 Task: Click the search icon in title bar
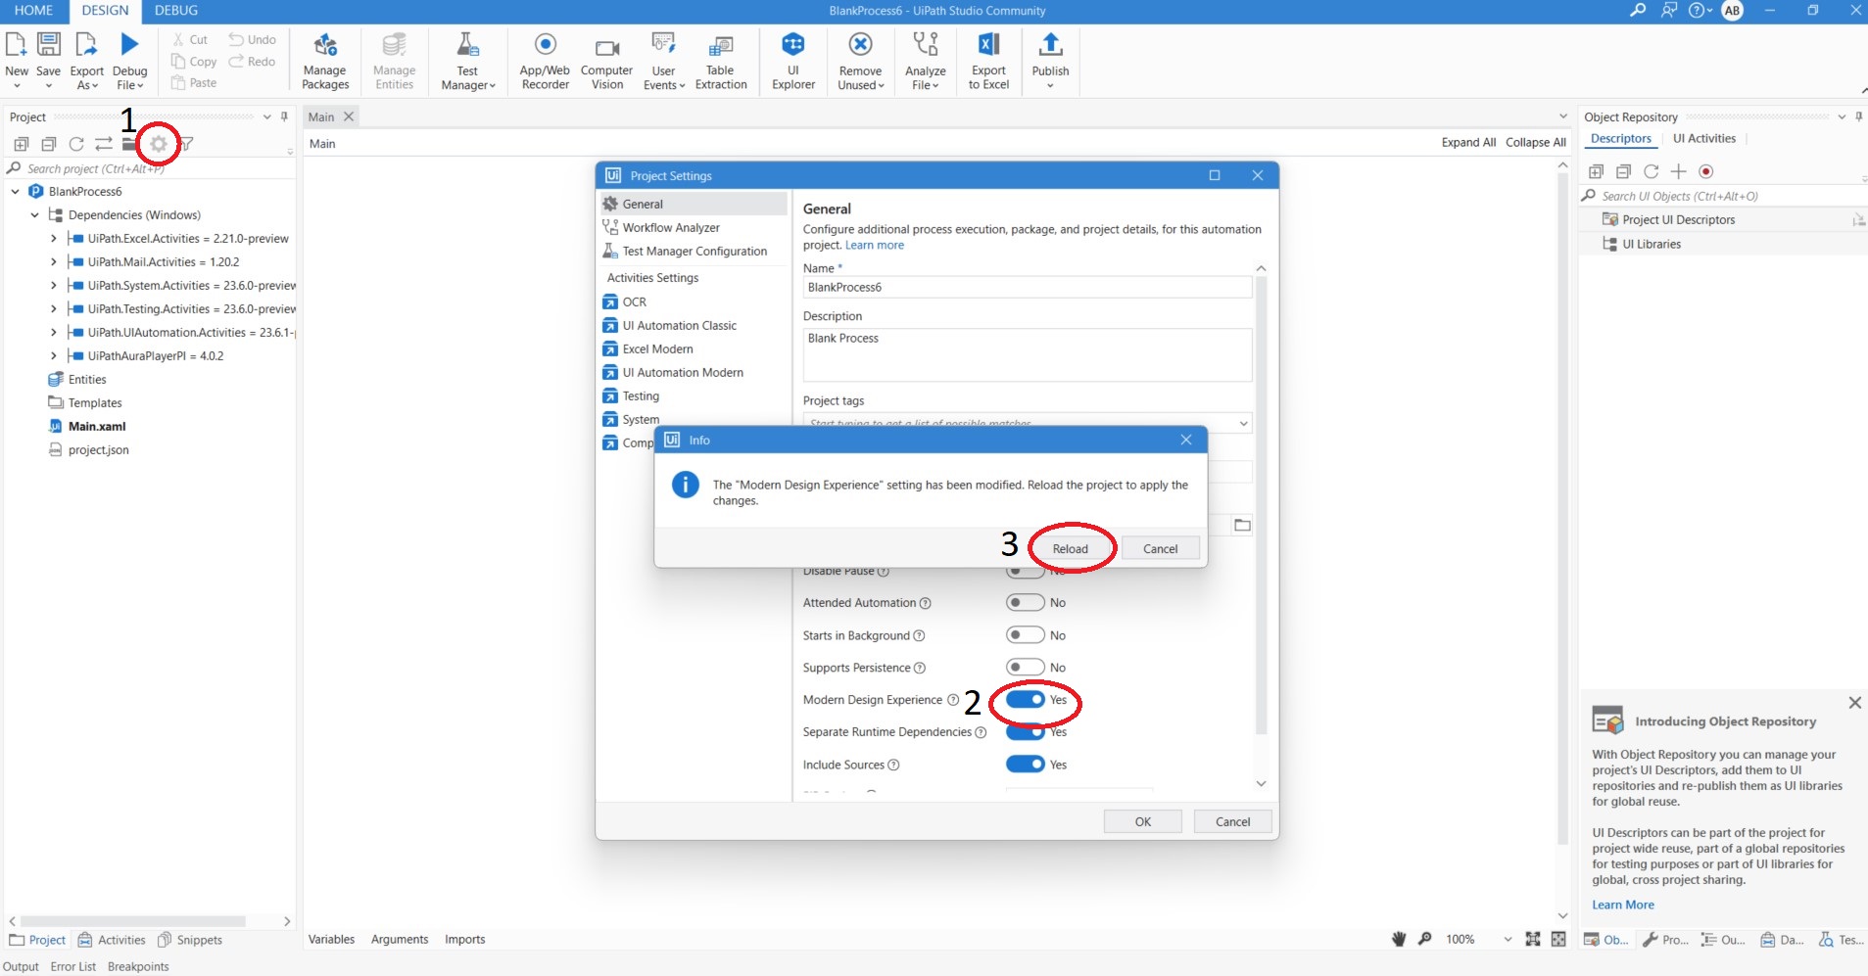pyautogui.click(x=1637, y=10)
